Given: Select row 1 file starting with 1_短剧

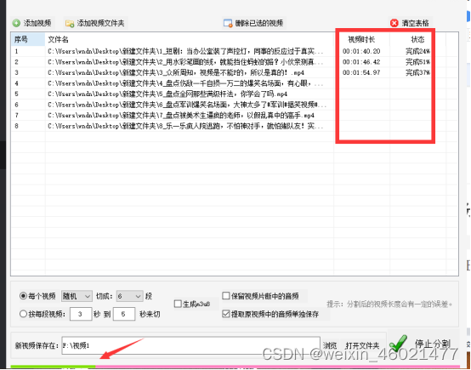Looking at the screenshot, I should 185,51.
